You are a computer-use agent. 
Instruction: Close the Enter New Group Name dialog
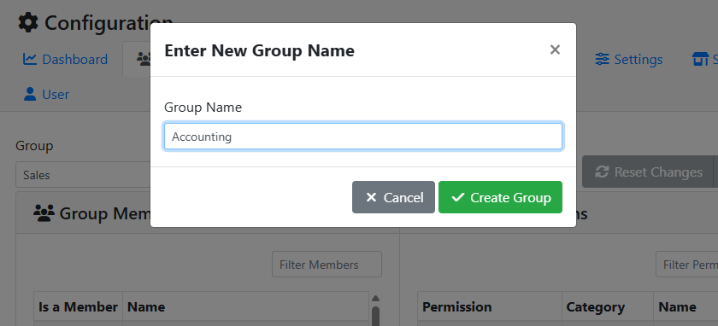point(555,49)
